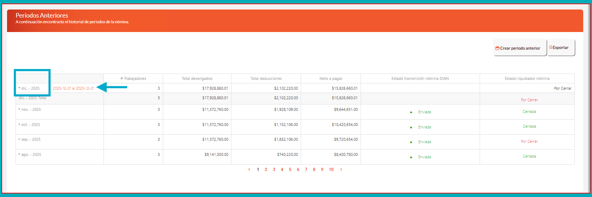Viewport: 592px width, 197px height.
Task: Select page 7 in the pager
Action: coord(306,170)
